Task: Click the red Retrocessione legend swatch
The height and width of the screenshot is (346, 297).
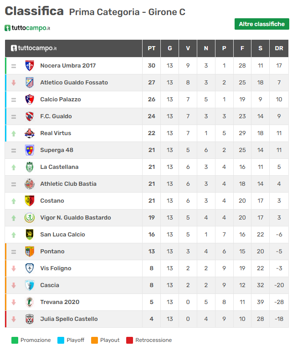Action: click(x=129, y=340)
